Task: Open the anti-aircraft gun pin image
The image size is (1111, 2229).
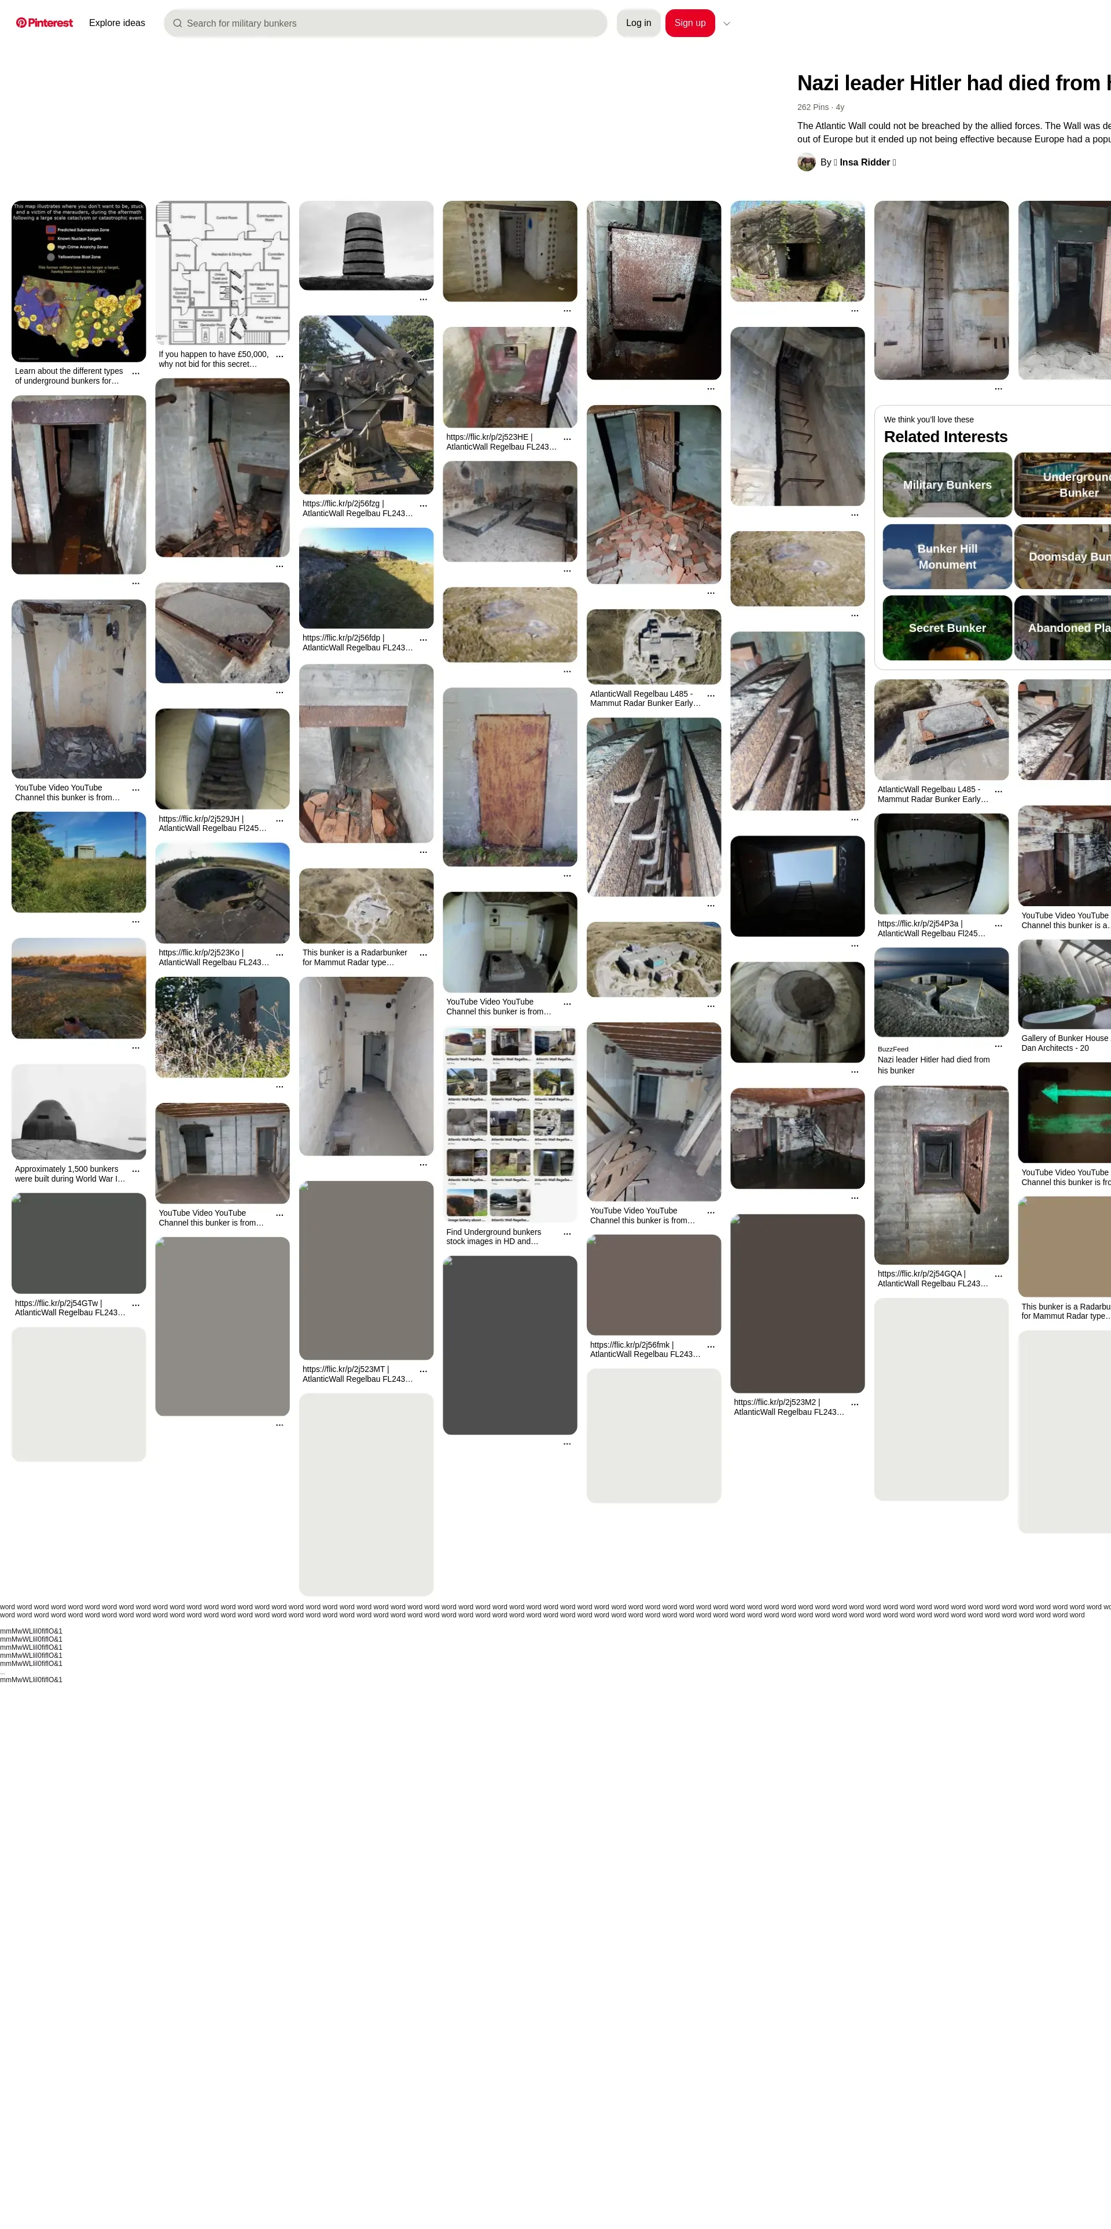Action: 366,405
